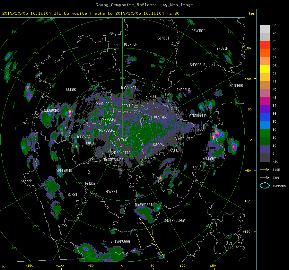Viewport: 289px width, 270px height.
Task: Click the RAICHUR city label
Action: [236, 86]
